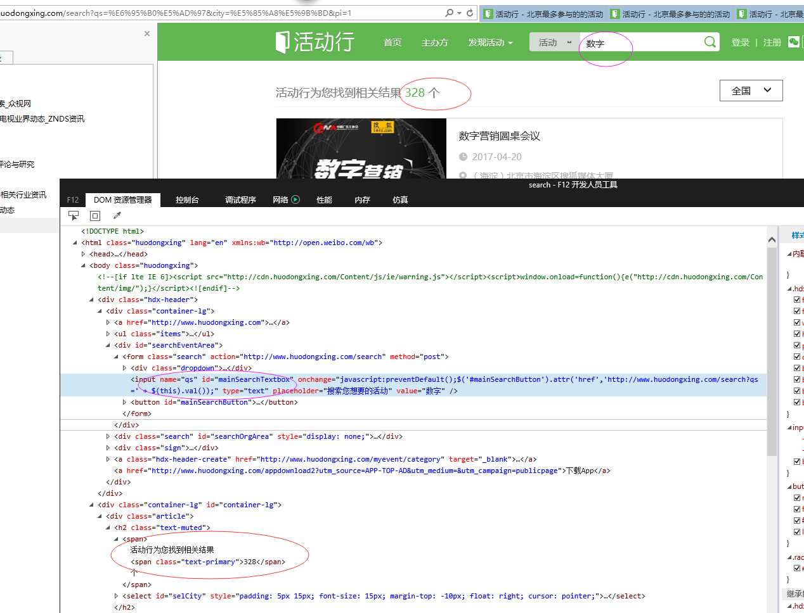Open the 主办方 navigation link
The image size is (804, 613).
434,42
